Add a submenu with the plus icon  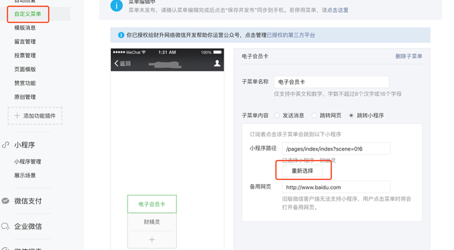(x=152, y=239)
